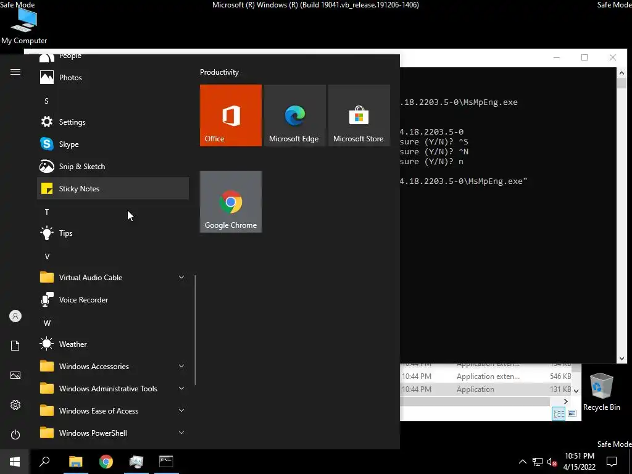Open the notification center icon
This screenshot has width=632, height=474.
click(x=612, y=462)
